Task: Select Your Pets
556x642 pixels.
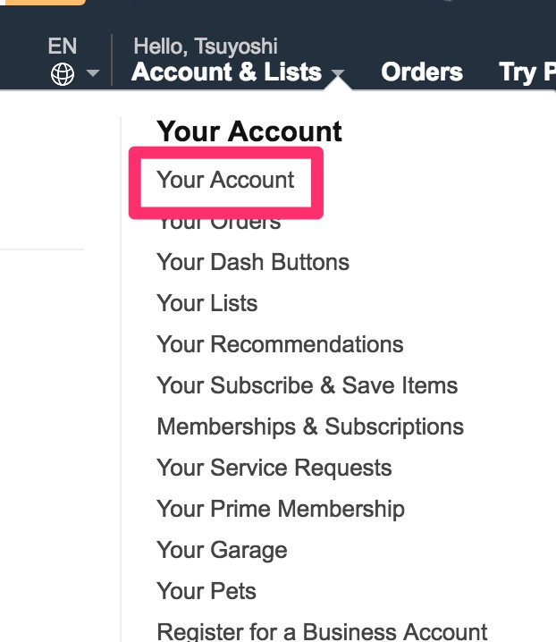Action: [x=206, y=591]
